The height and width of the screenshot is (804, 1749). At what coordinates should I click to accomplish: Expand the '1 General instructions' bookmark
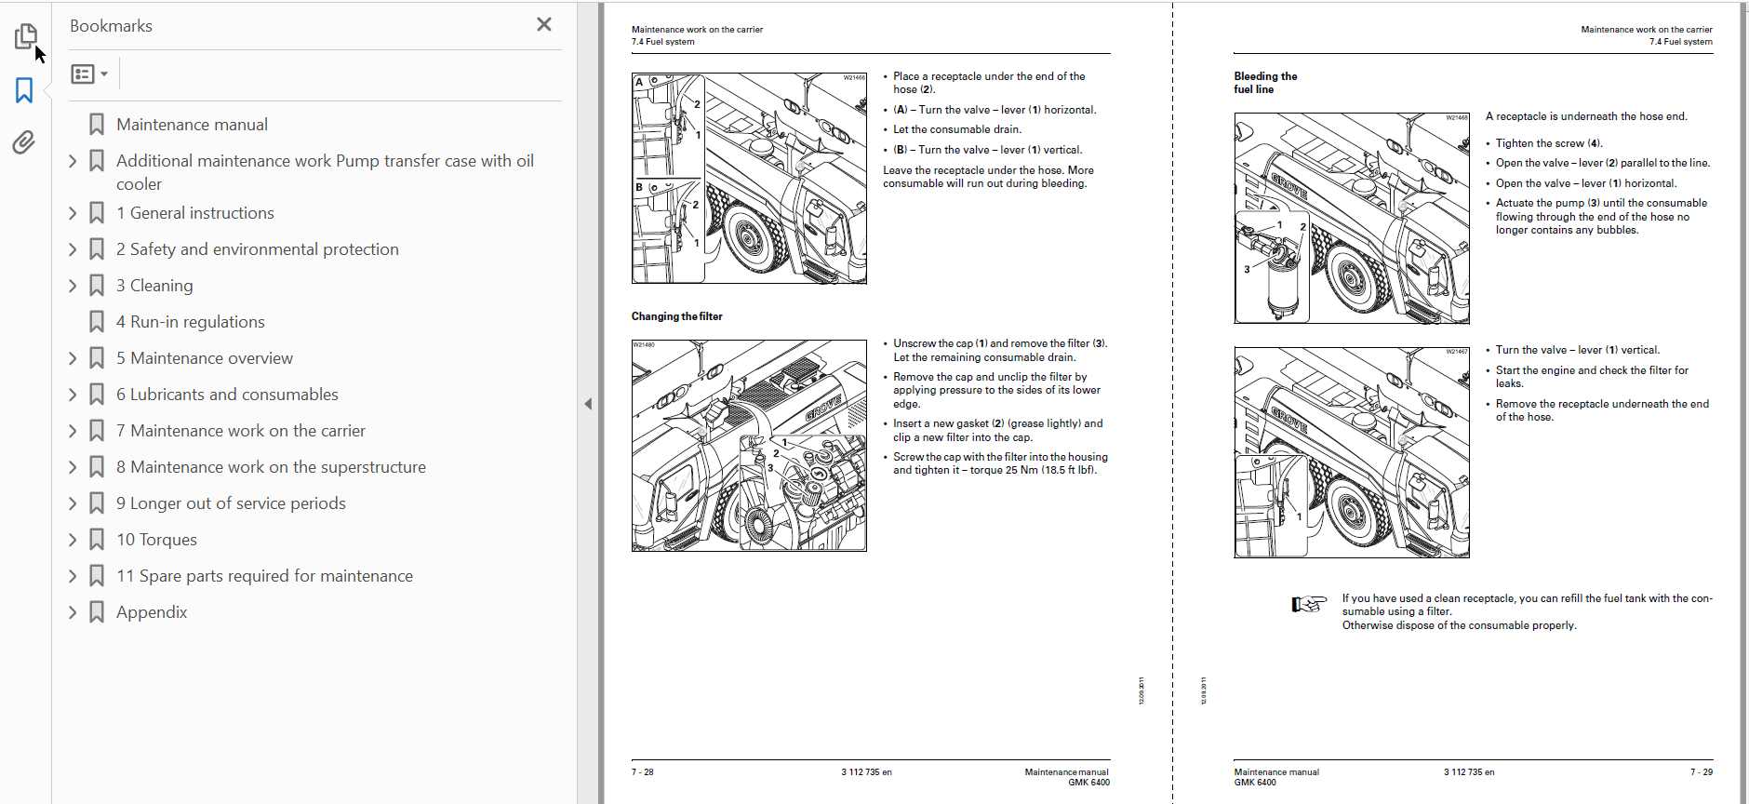tap(73, 213)
